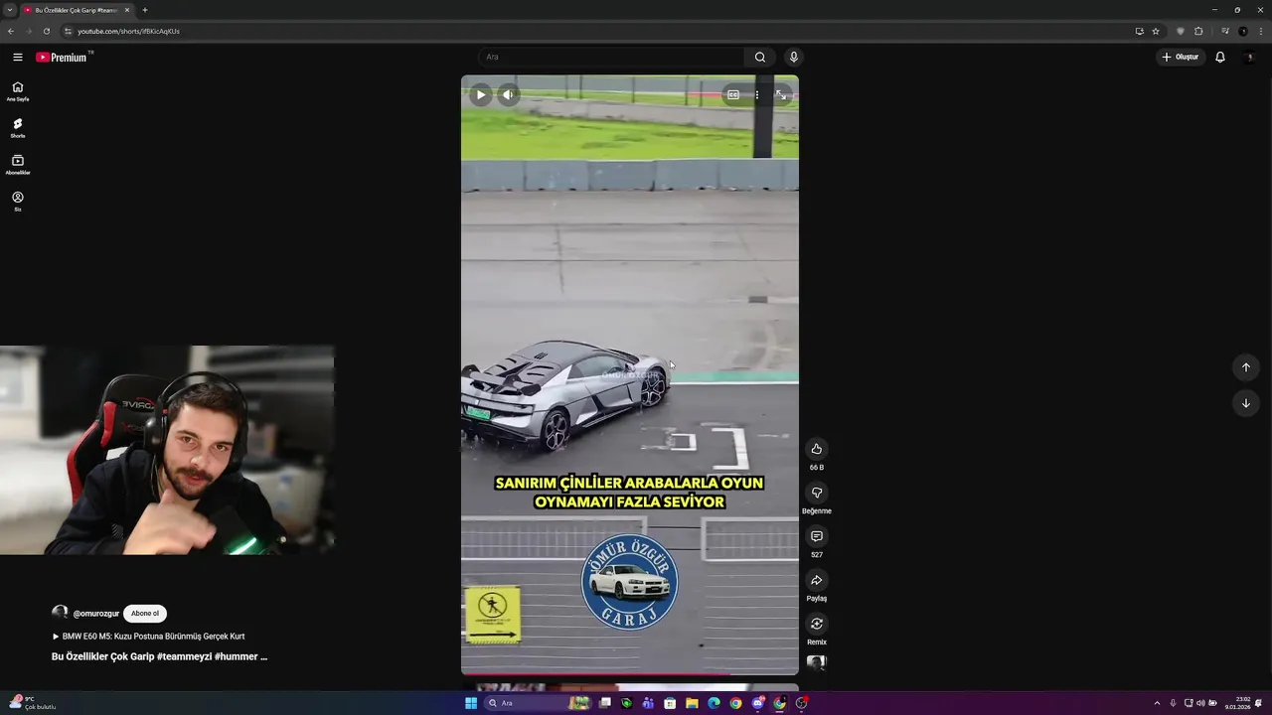Go to the previous Short with up arrow

point(1246,367)
